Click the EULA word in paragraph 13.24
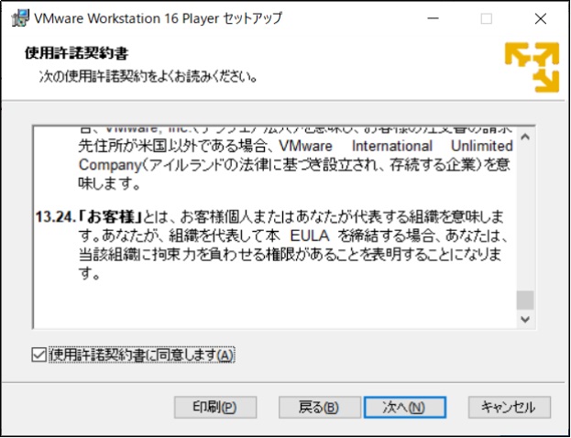This screenshot has width=571, height=438. tap(310, 236)
